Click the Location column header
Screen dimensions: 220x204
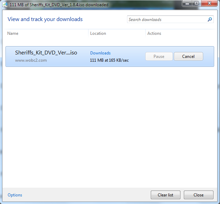pyautogui.click(x=98, y=33)
